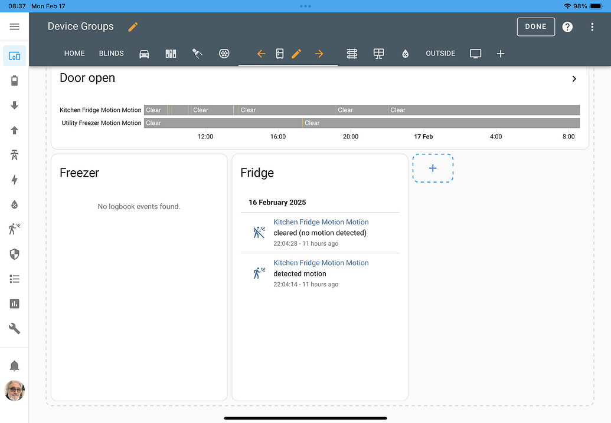Image resolution: width=611 pixels, height=423 pixels.
Task: Open the EV charger tab icon
Action: 224,53
